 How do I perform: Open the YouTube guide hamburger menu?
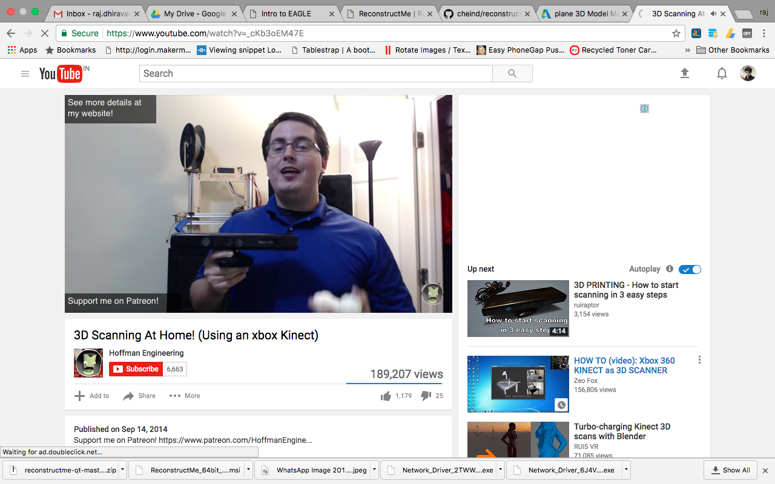(25, 74)
